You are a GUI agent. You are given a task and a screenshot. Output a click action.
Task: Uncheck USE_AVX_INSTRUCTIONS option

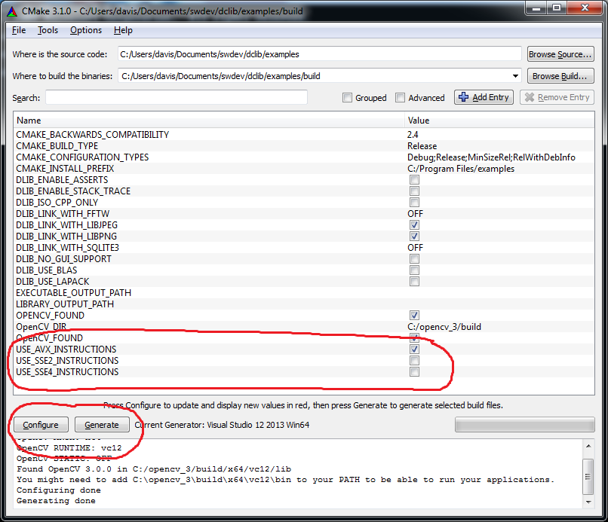414,350
